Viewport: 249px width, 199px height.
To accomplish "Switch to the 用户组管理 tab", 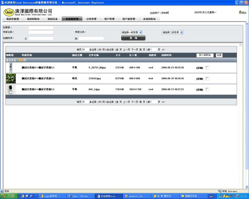I will click(129, 19).
